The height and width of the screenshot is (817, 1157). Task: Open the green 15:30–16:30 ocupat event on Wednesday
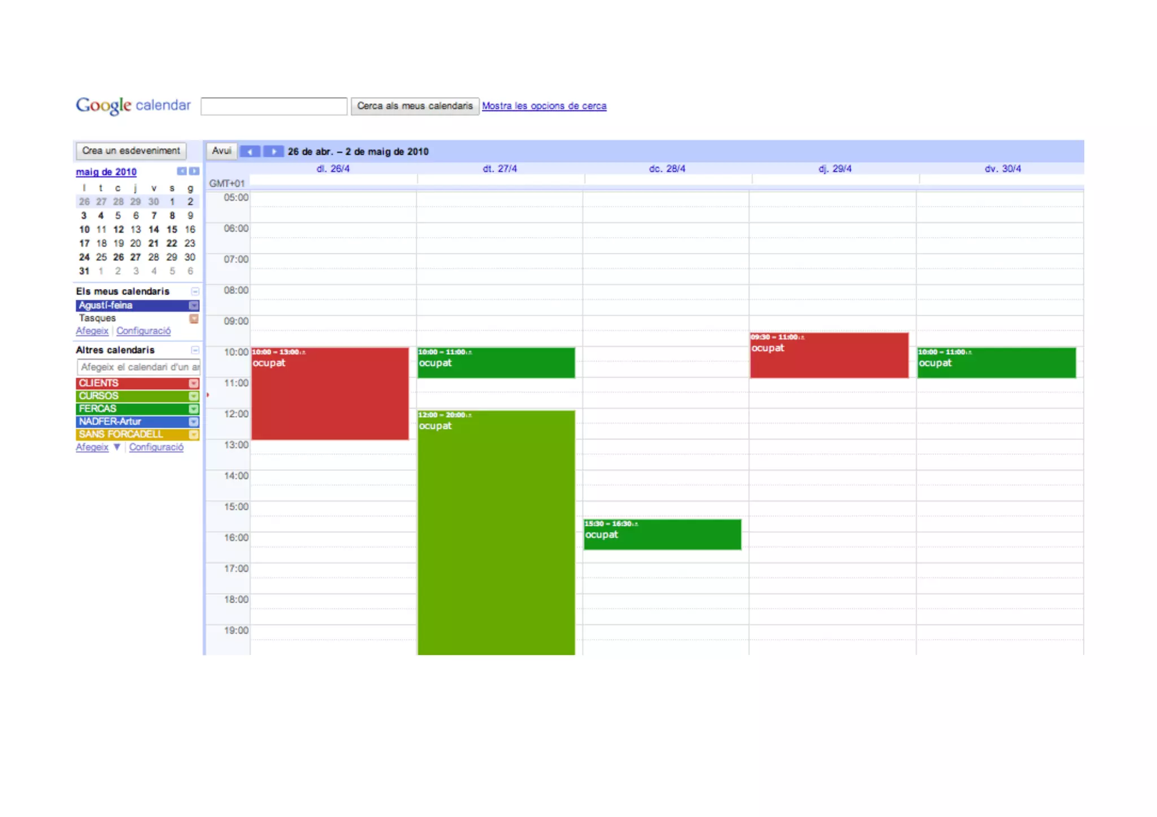pyautogui.click(x=662, y=535)
